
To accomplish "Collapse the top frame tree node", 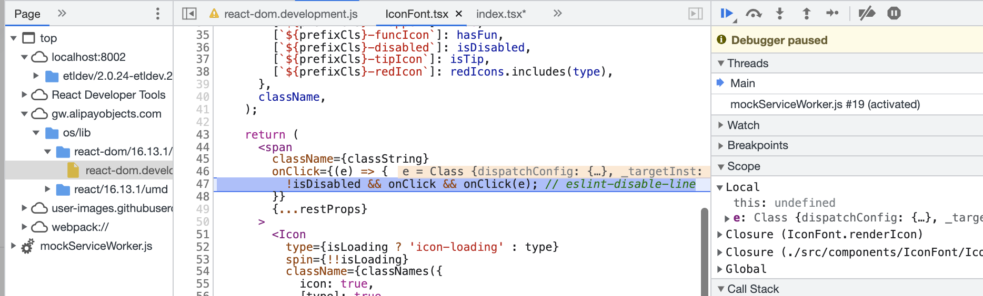I will 14,38.
